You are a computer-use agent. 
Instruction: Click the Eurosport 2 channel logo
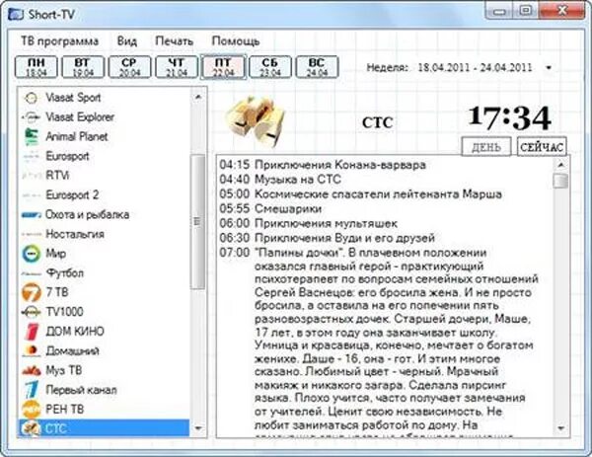coord(31,195)
